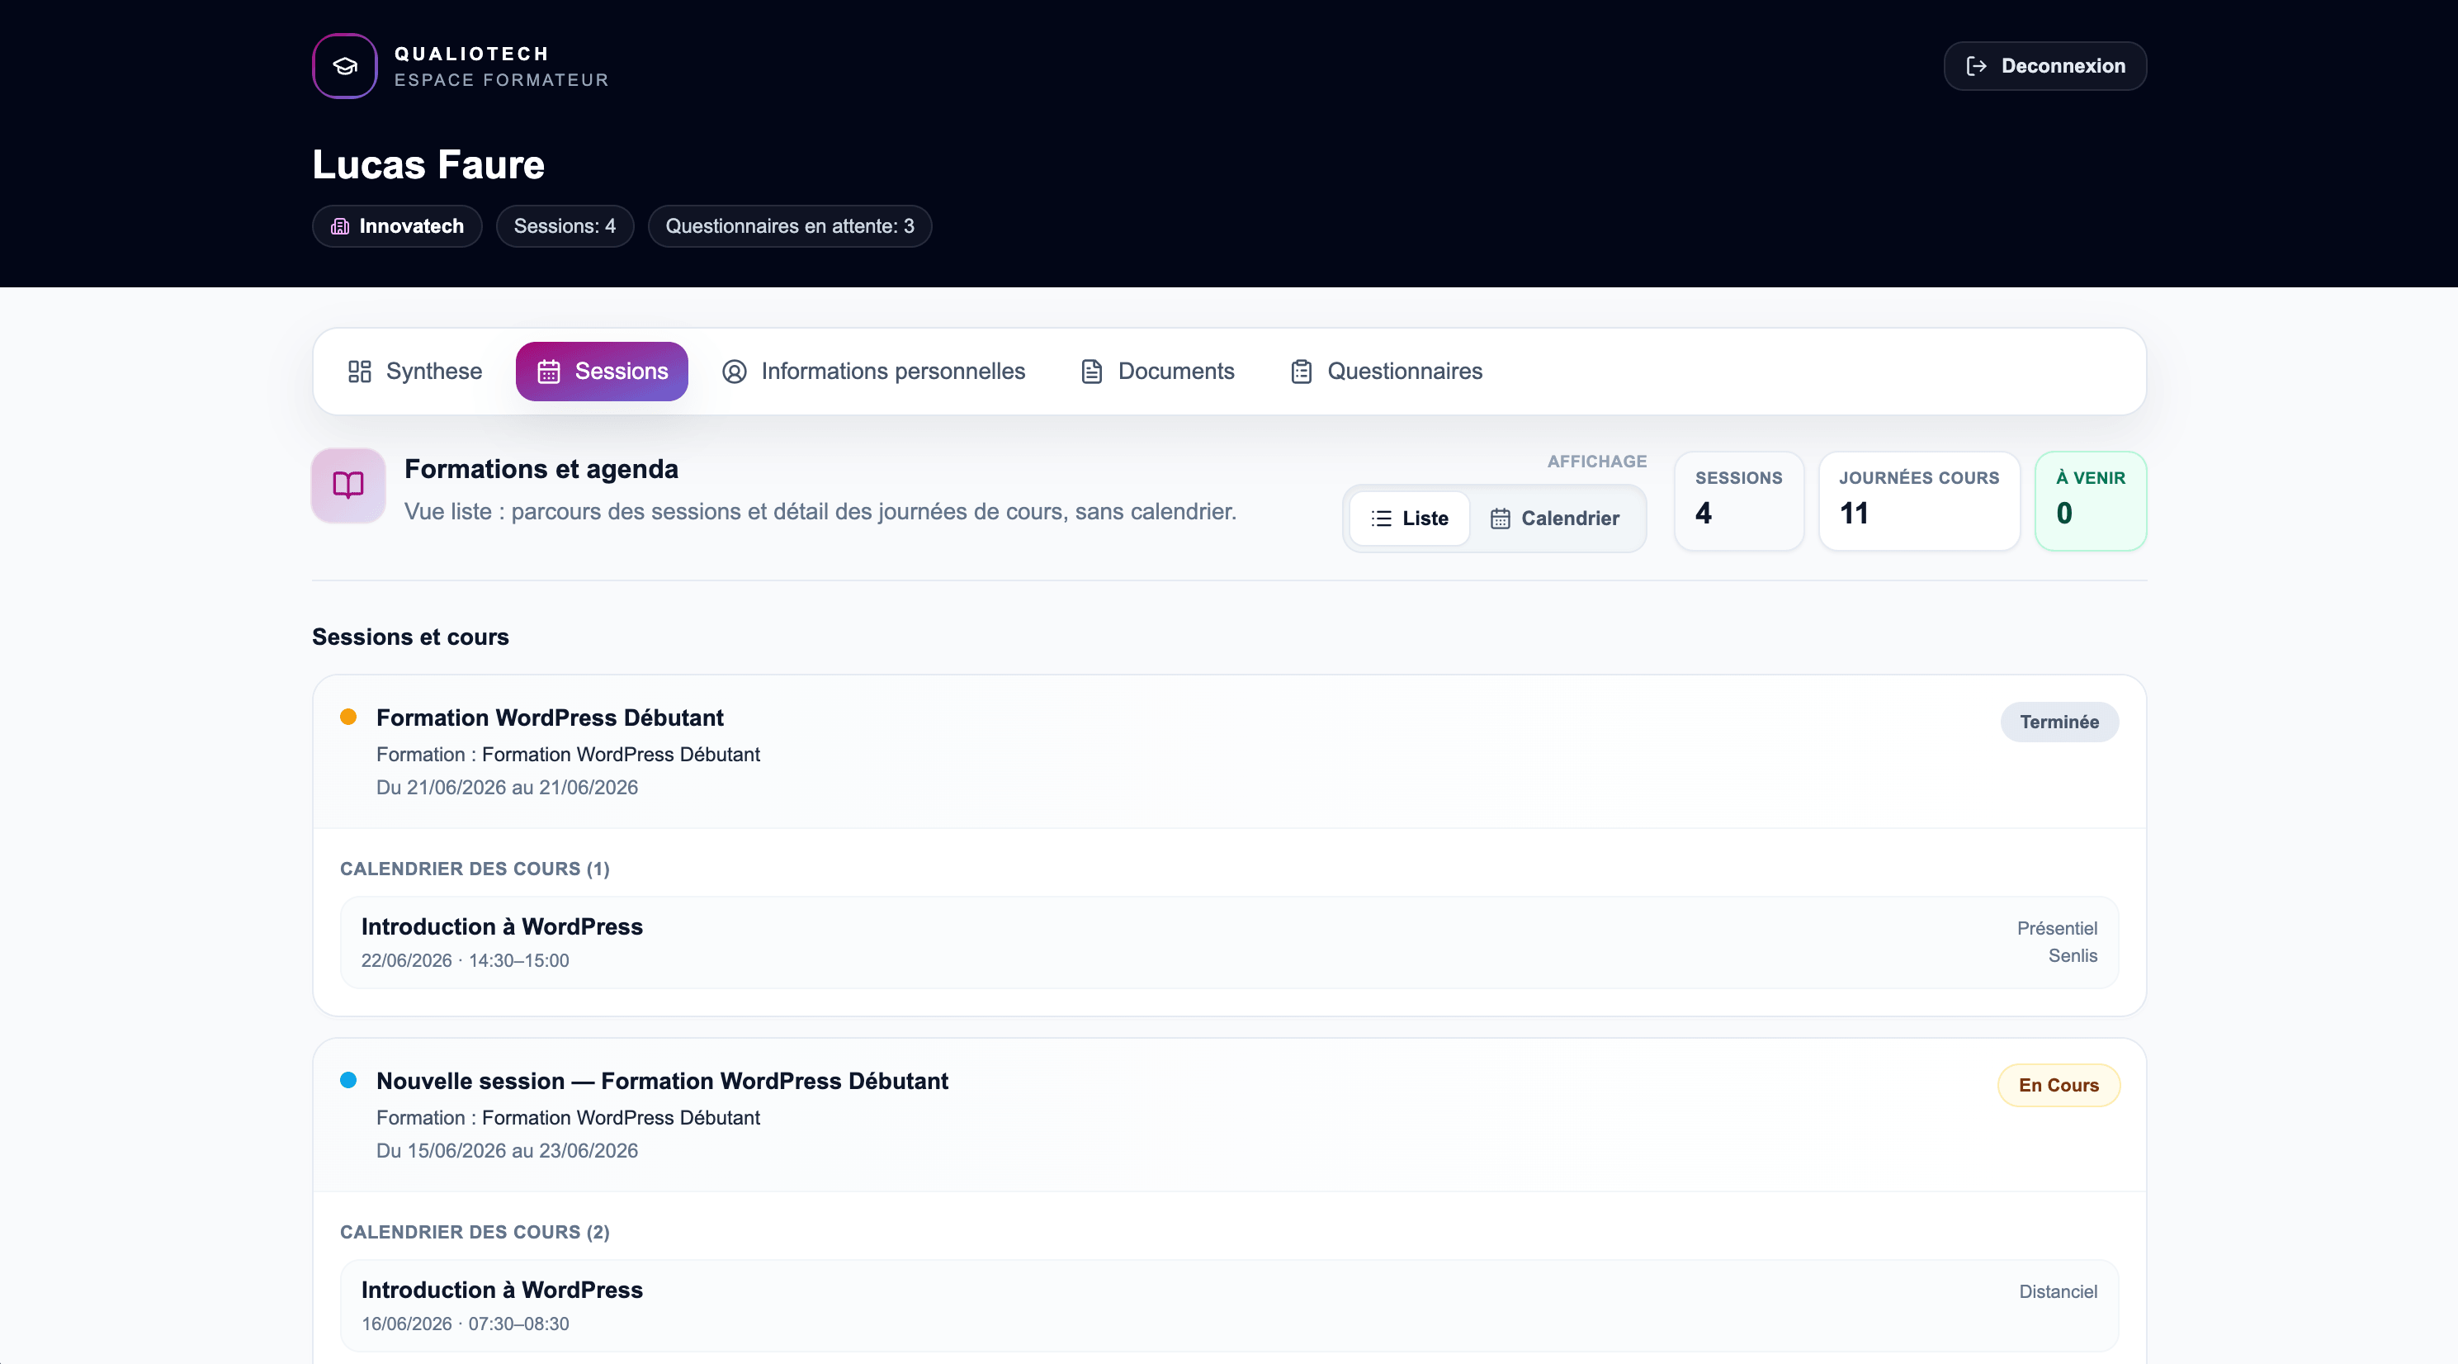Open the first Formation WordPress Débutant session title
This screenshot has width=2458, height=1364.
(x=550, y=718)
